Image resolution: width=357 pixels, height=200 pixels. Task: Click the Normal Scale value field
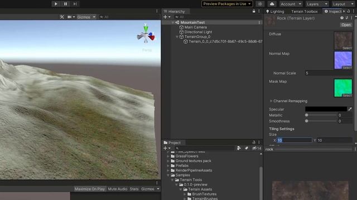point(329,73)
